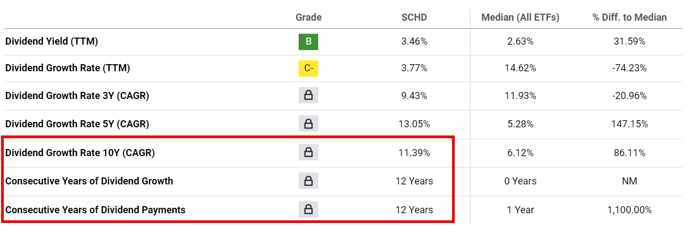Click the Median (All ETFs) column header

point(520,17)
